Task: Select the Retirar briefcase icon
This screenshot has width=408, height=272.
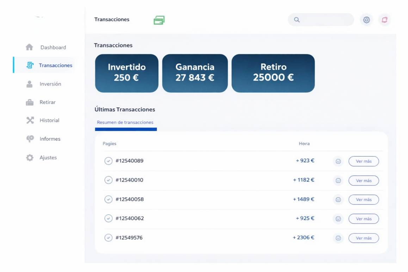Action: [x=30, y=102]
